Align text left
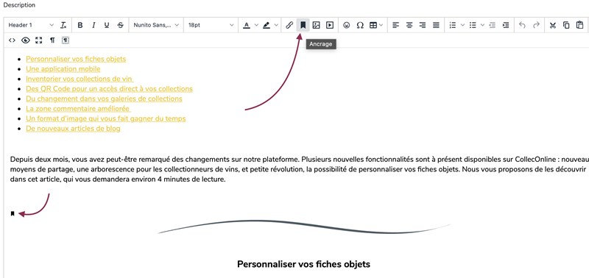This screenshot has height=278, width=589. click(x=395, y=25)
